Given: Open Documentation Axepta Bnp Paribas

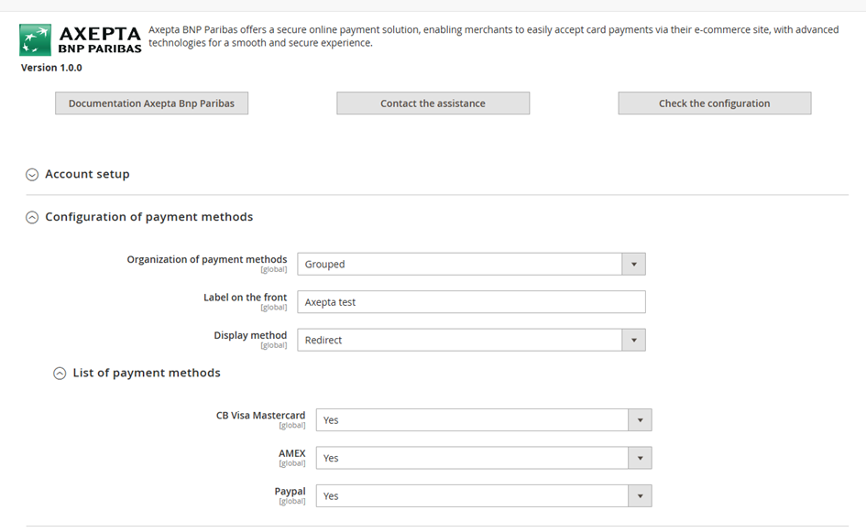Looking at the screenshot, I should 151,103.
